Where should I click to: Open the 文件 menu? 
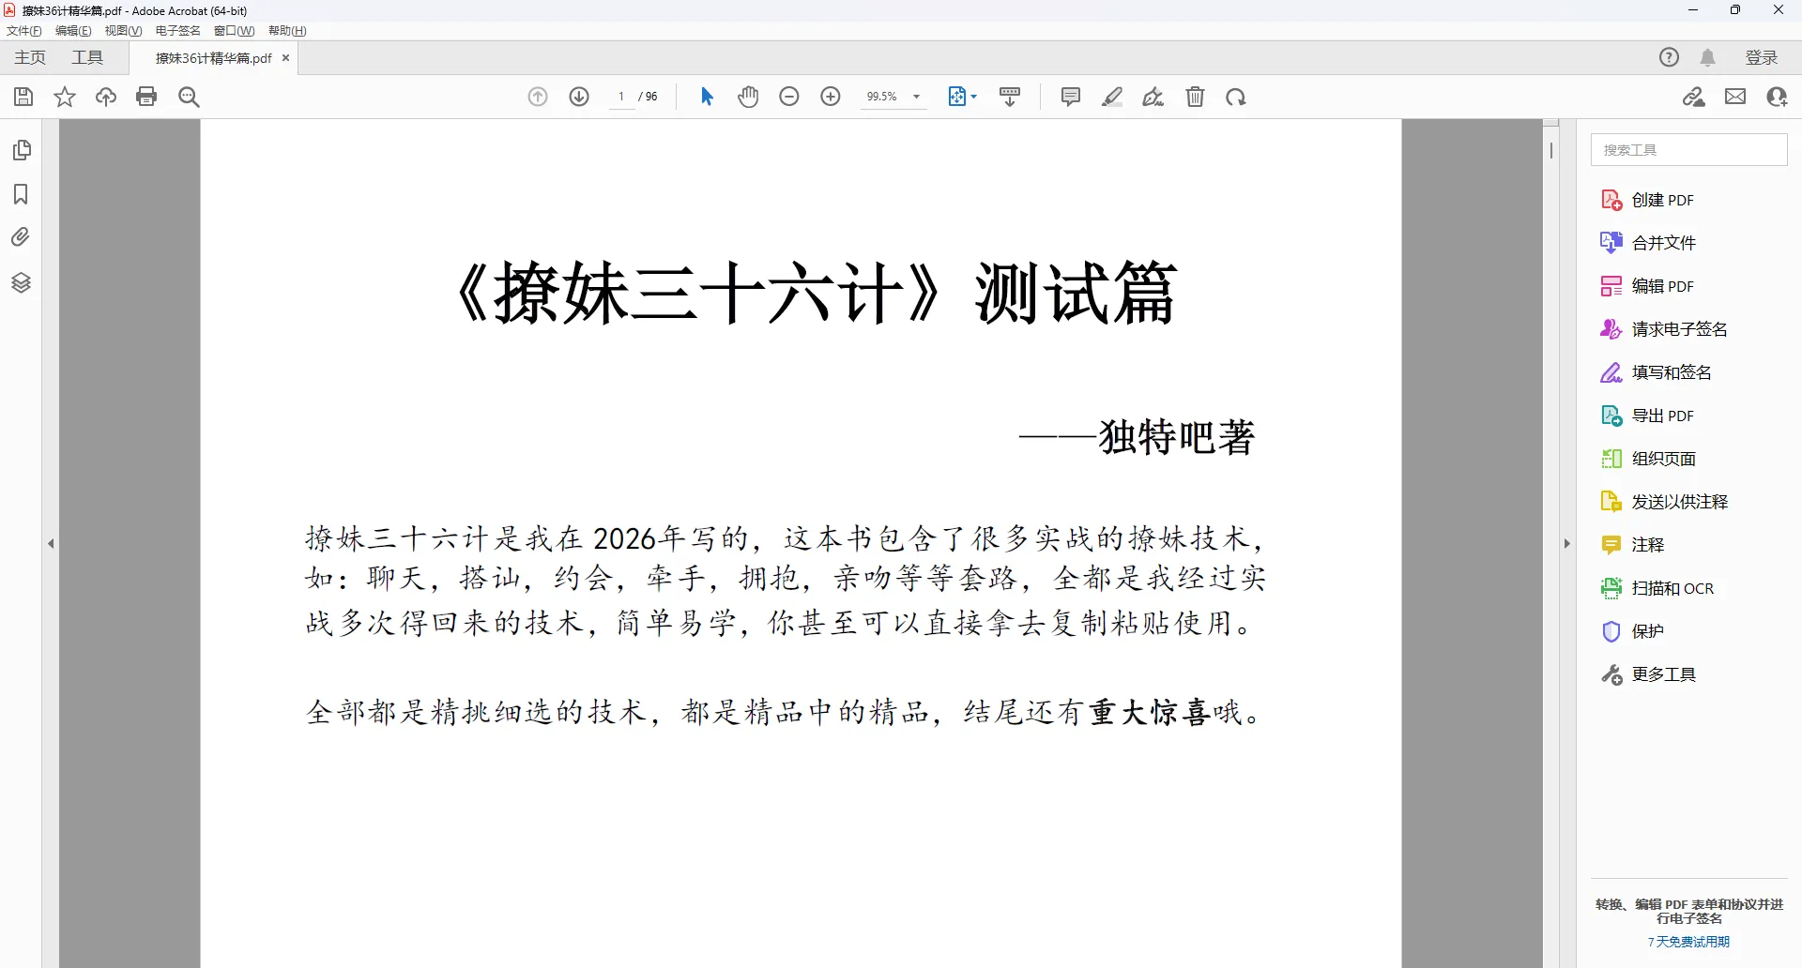pos(23,30)
